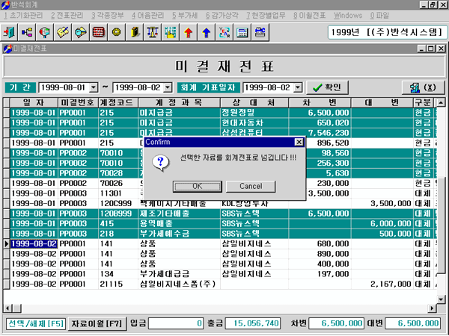Click the red up arrow icon
This screenshot has width=449, height=336.
click(188, 32)
